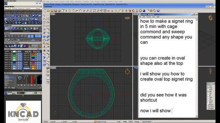The height and width of the screenshot is (123, 220).
Task: Enable the Cen osnap checkbox
Action: pyautogui.click(x=208, y=93)
